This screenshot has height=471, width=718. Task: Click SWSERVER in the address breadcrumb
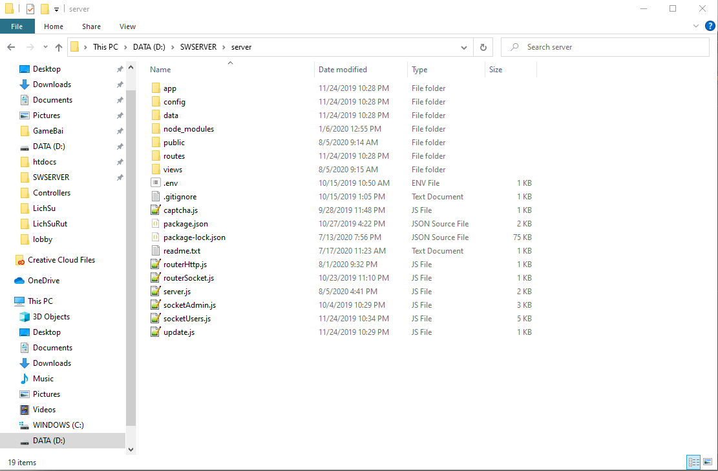tap(198, 47)
